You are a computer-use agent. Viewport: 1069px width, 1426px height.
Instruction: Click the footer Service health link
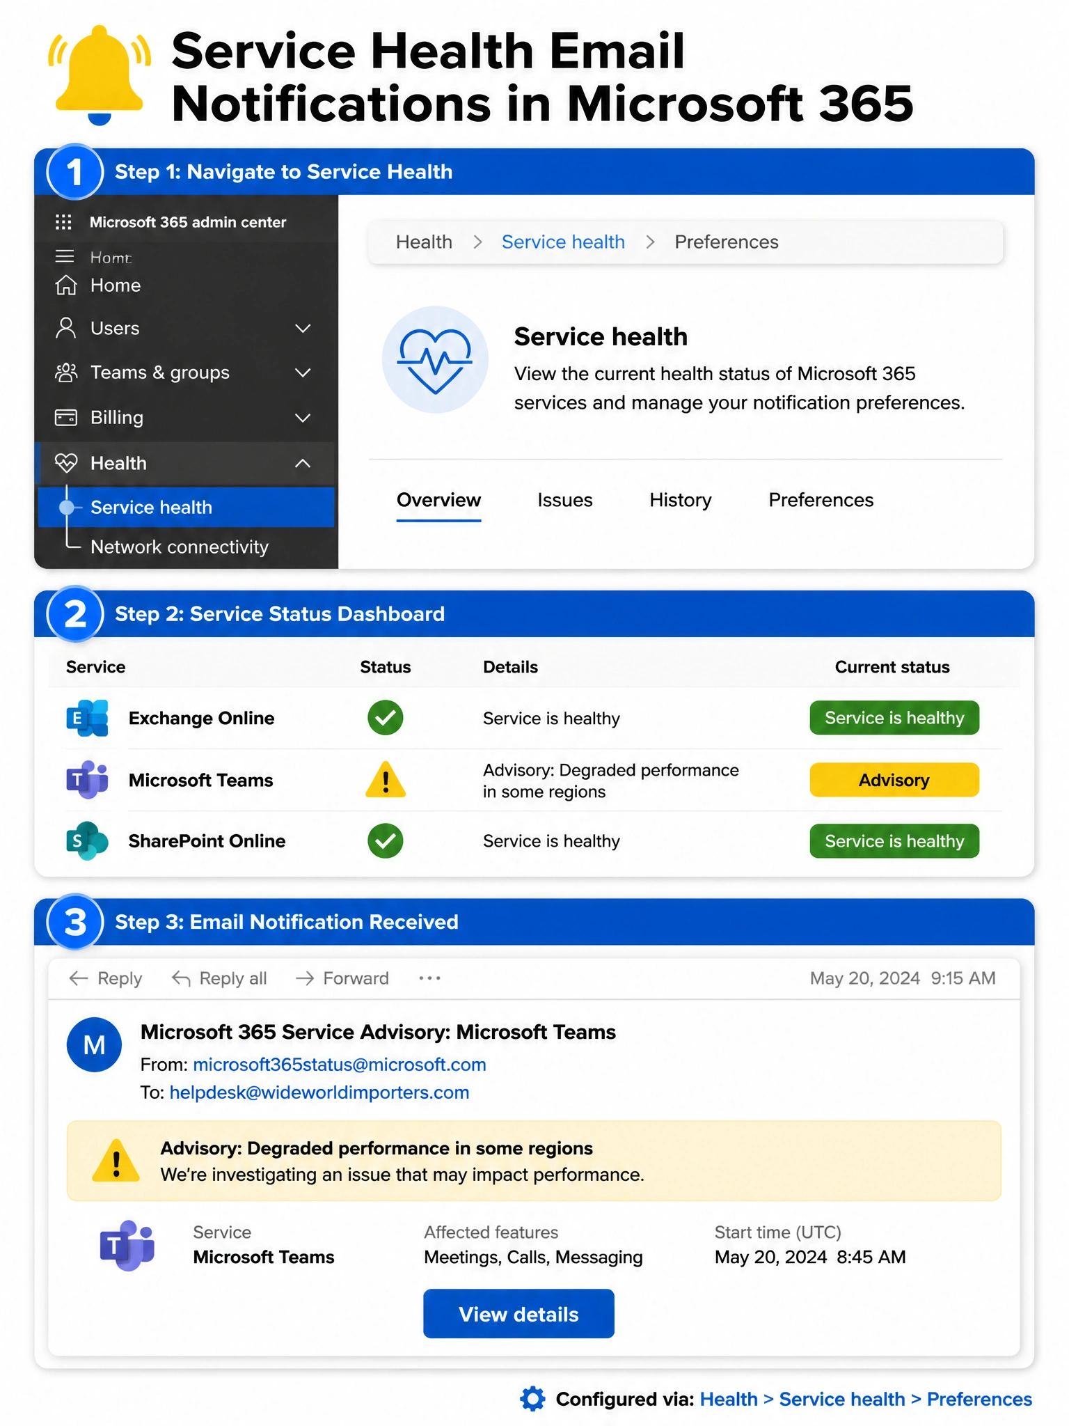842,1399
